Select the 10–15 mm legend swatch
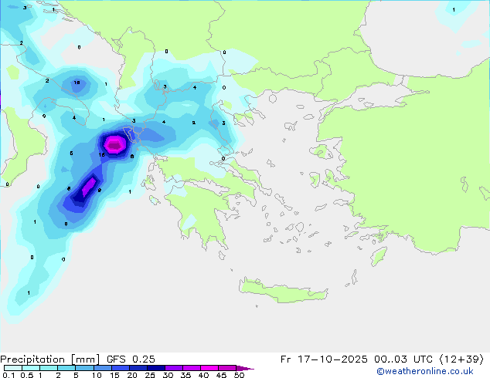The height and width of the screenshot is (378, 490). click(x=102, y=368)
